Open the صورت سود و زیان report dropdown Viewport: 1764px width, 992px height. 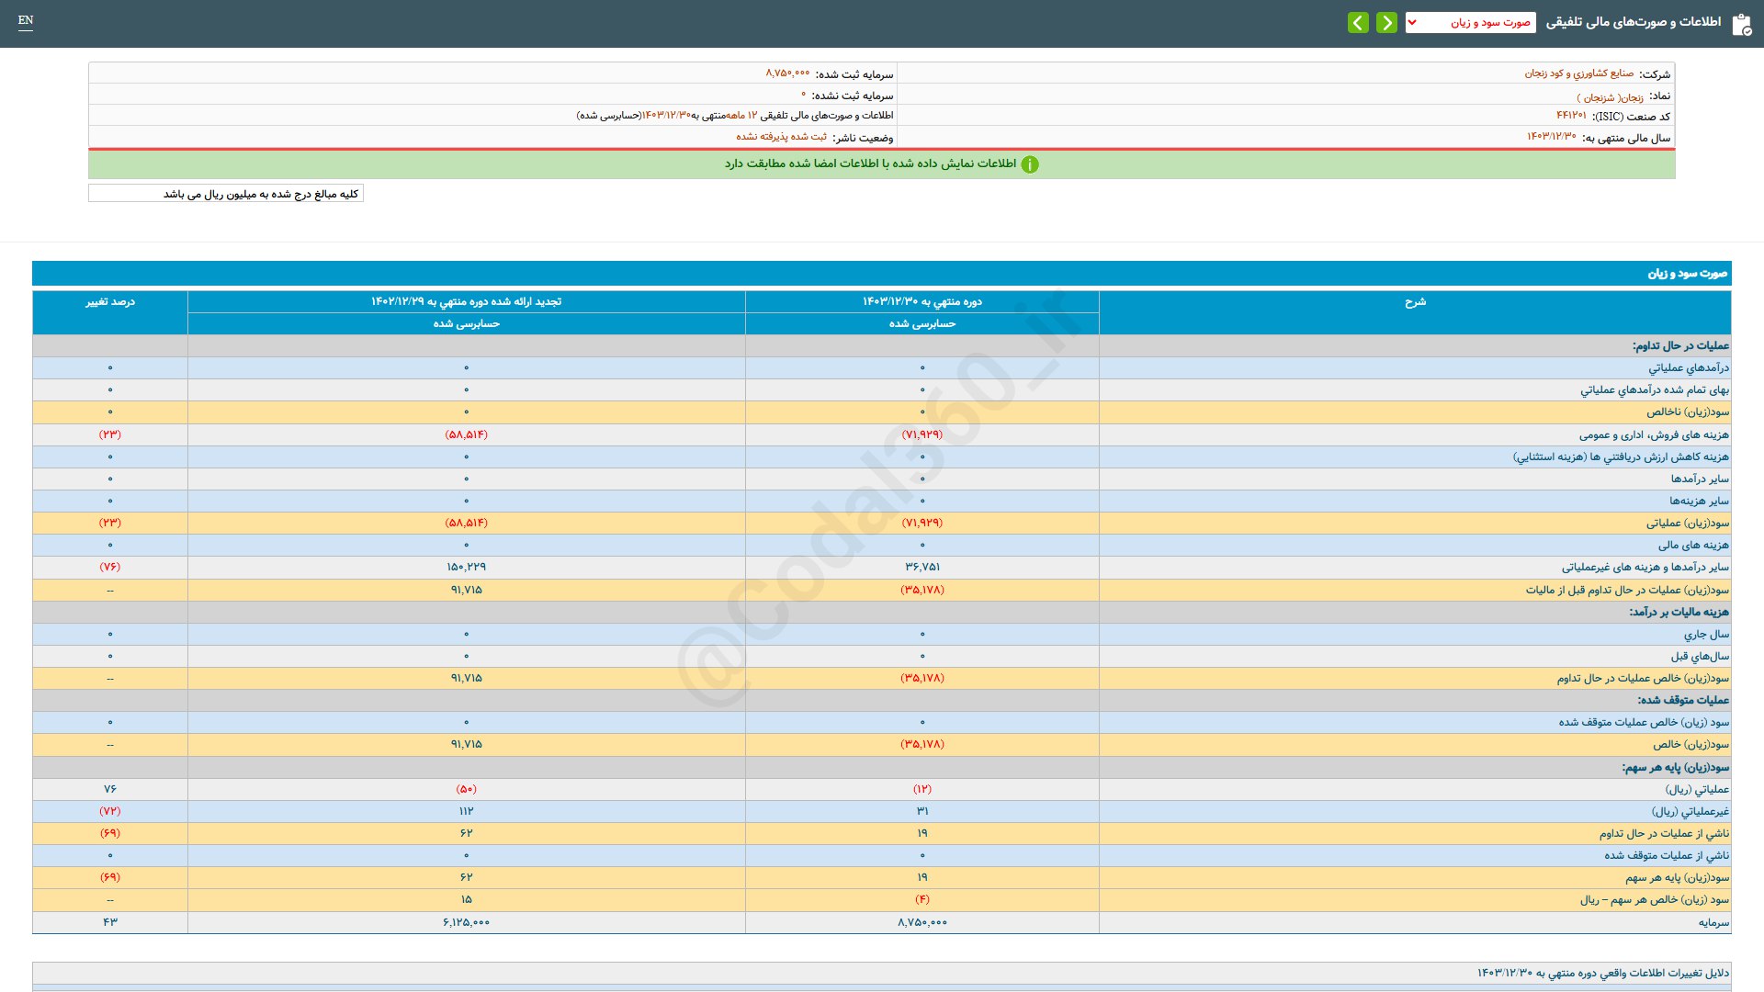click(1479, 22)
